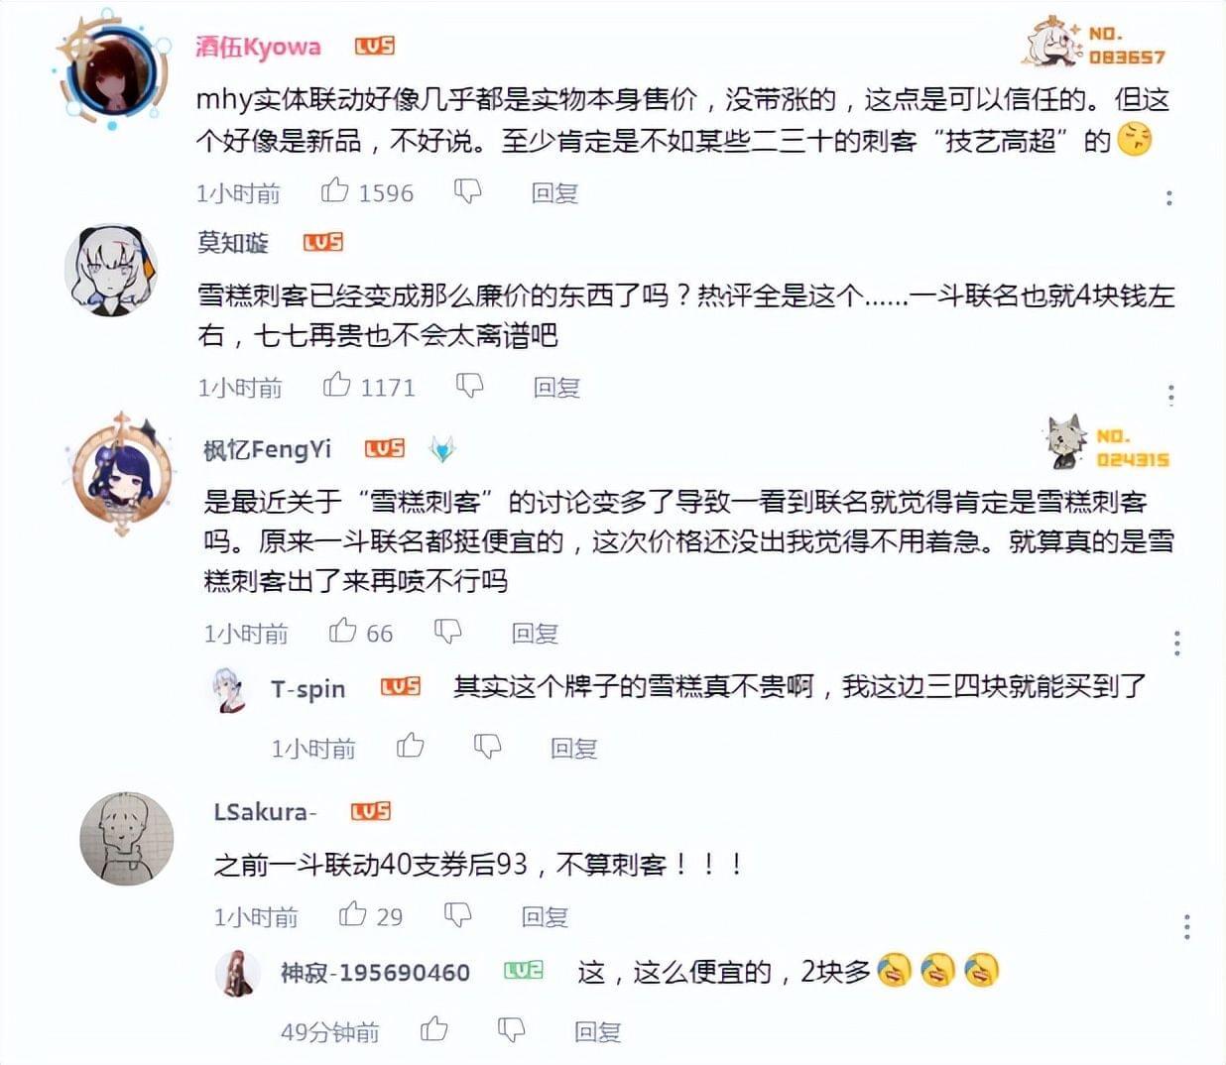This screenshot has height=1065, width=1226.
Task: Dislike 神寂-195690460's reply
Action: tap(511, 1030)
